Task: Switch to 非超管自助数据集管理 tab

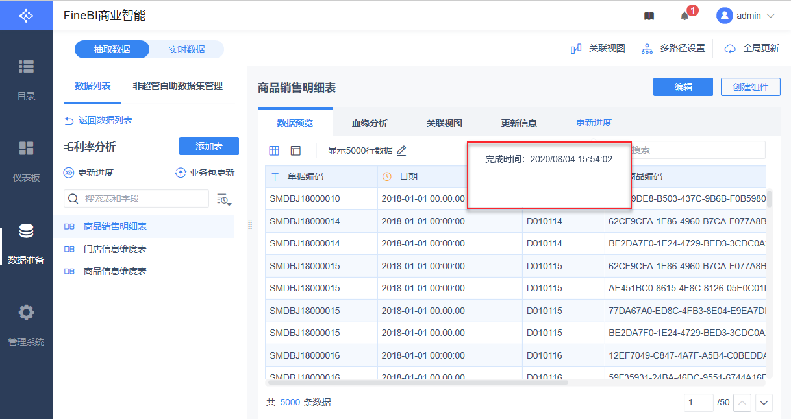Action: pyautogui.click(x=178, y=86)
